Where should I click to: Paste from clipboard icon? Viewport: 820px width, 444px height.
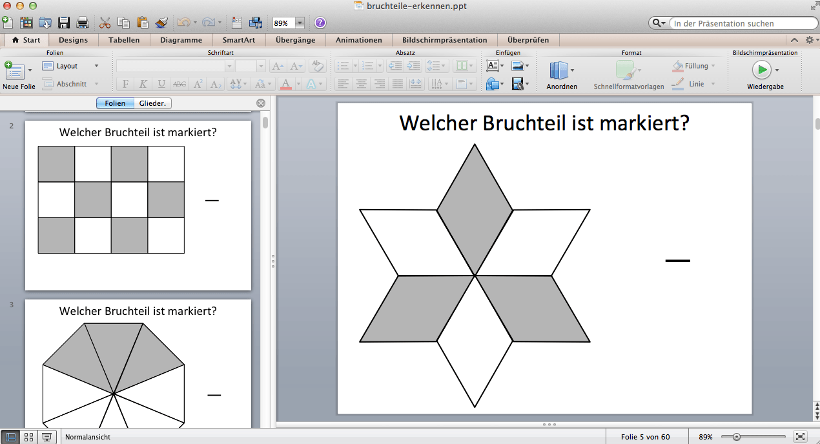point(143,23)
